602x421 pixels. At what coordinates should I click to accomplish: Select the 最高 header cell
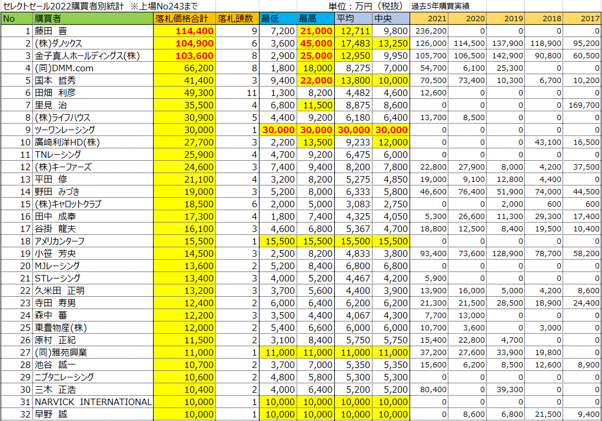pyautogui.click(x=315, y=18)
